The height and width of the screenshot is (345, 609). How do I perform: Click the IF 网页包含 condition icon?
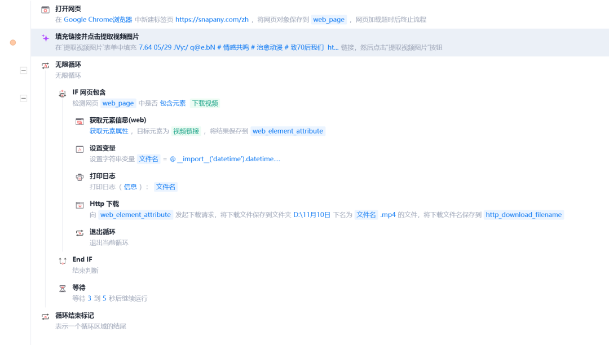[63, 94]
